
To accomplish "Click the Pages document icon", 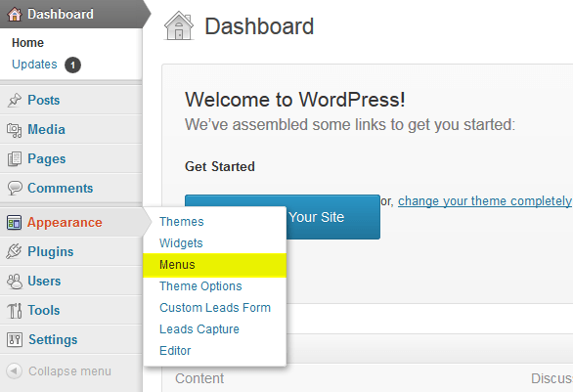I will [x=15, y=159].
